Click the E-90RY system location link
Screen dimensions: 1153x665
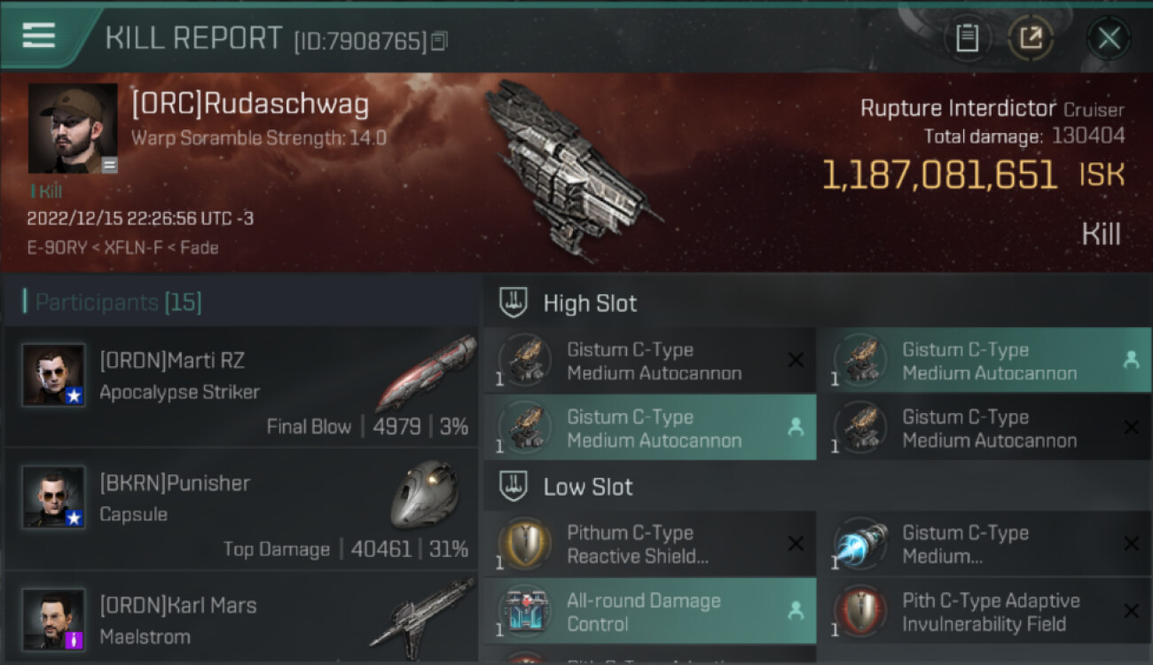(55, 248)
